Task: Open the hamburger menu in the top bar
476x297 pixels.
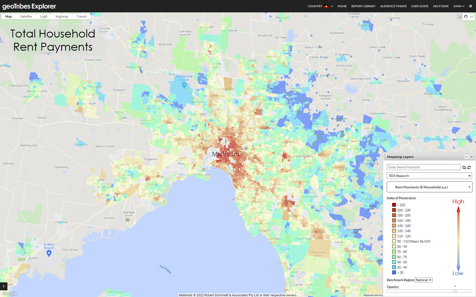Action: (470, 6)
